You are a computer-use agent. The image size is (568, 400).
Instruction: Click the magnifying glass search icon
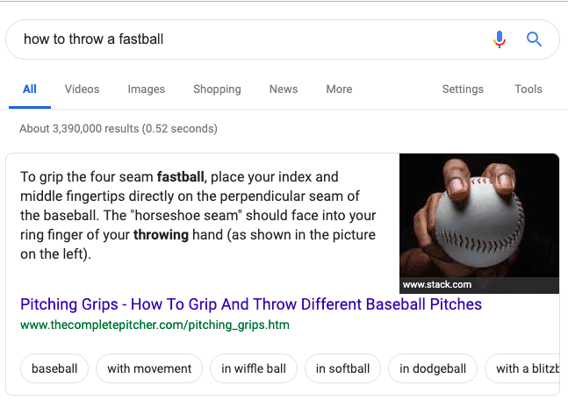(x=534, y=39)
